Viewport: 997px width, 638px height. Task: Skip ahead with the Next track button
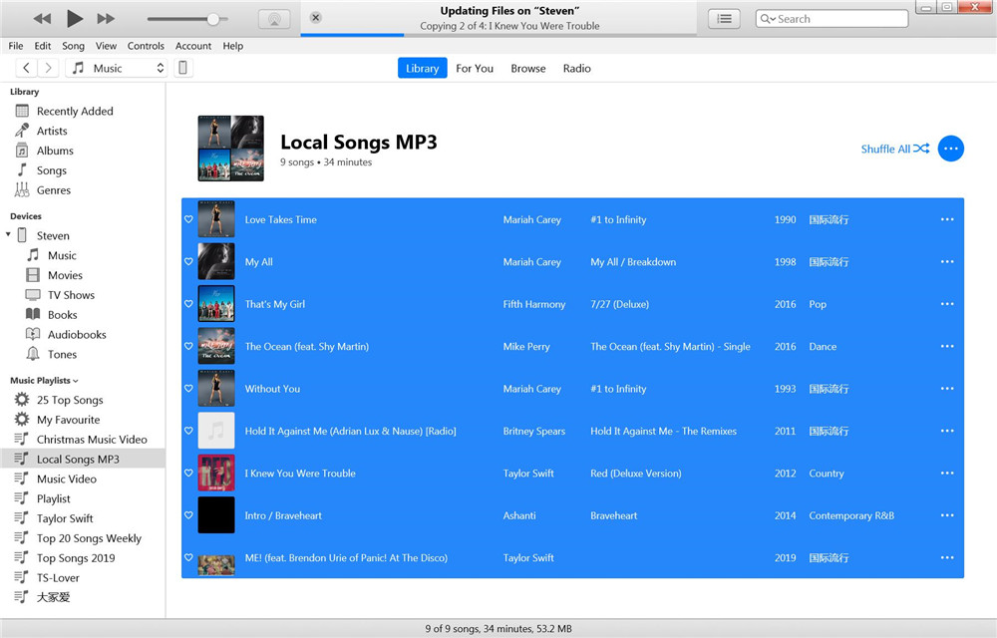pyautogui.click(x=107, y=18)
